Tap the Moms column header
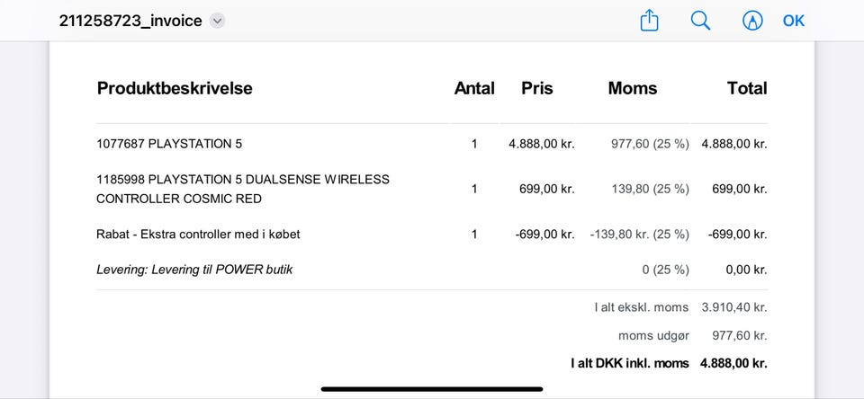The image size is (864, 399). [x=633, y=88]
